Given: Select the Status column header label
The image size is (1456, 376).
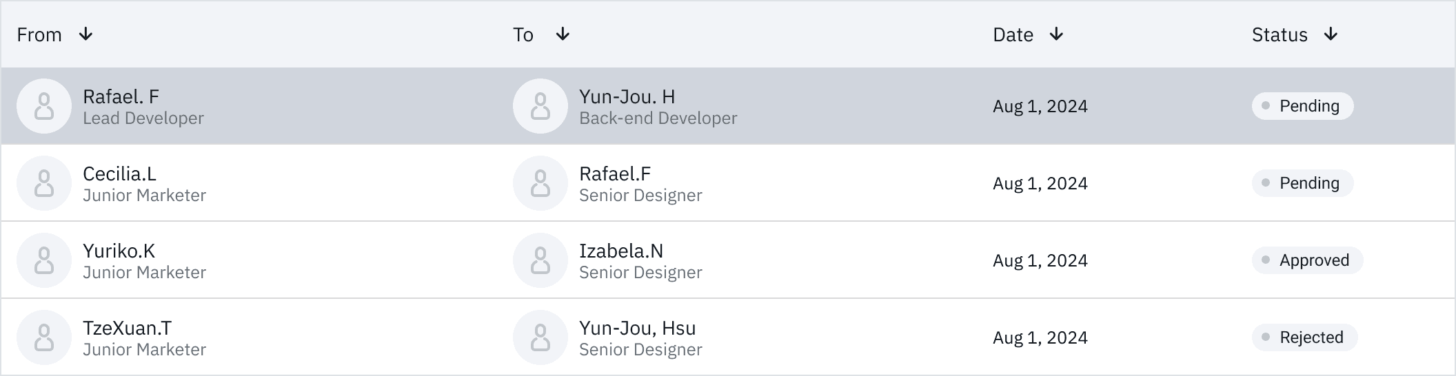Looking at the screenshot, I should 1280,34.
